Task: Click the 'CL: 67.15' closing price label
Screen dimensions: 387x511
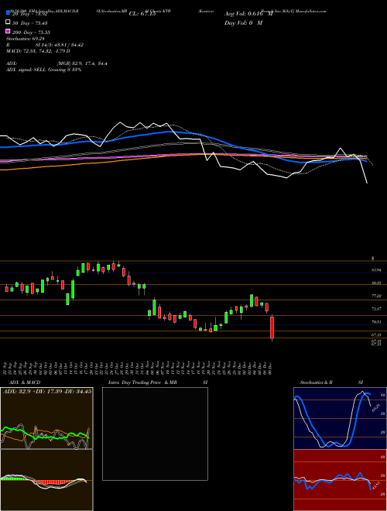Action: click(142, 14)
